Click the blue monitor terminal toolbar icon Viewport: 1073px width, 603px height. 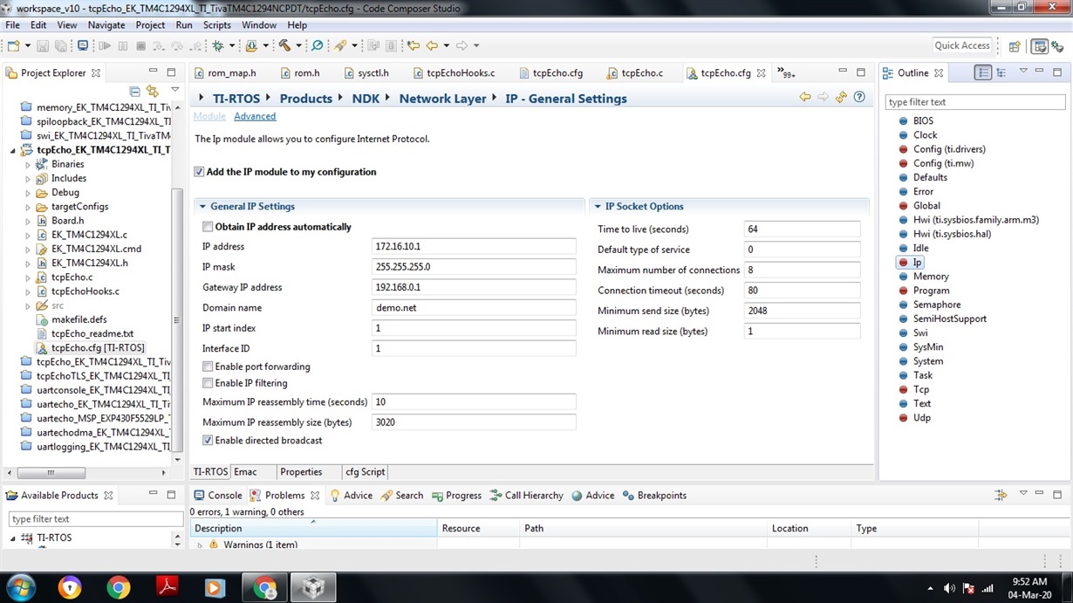pos(83,45)
